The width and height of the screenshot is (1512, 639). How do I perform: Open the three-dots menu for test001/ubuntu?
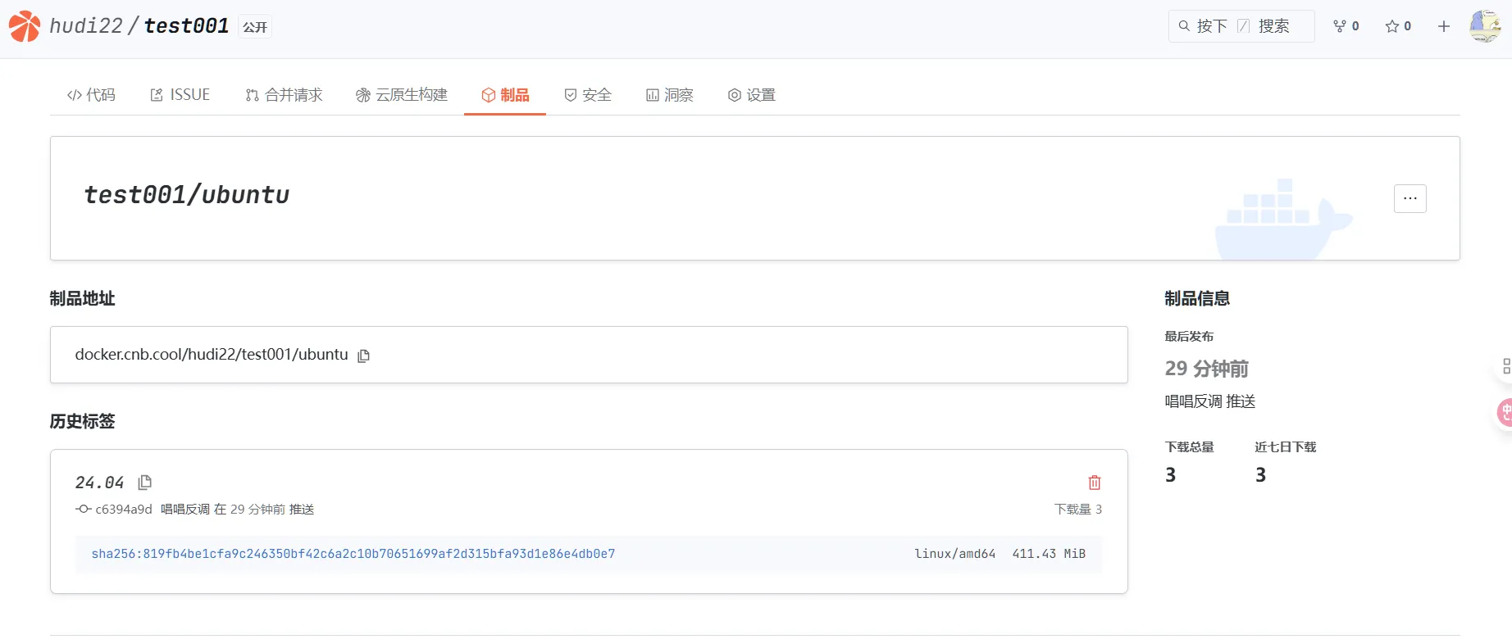1410,198
